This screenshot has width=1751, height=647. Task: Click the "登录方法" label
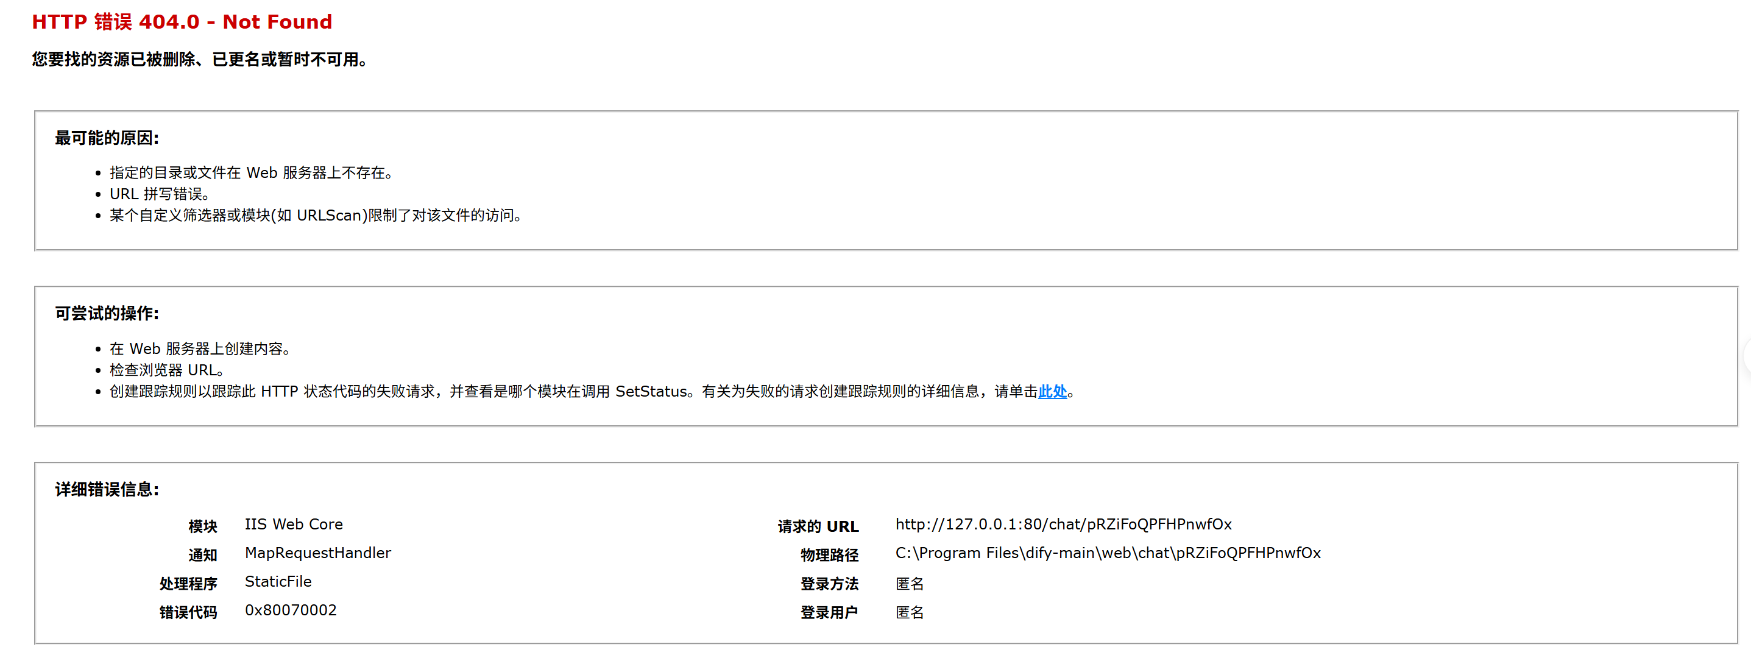(x=830, y=583)
